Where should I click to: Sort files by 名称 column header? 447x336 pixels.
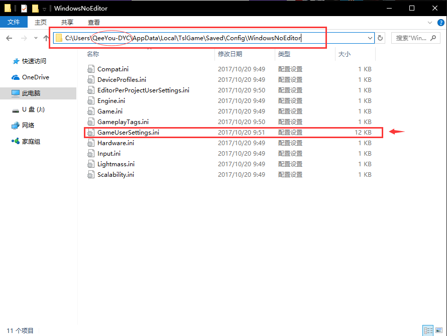92,54
